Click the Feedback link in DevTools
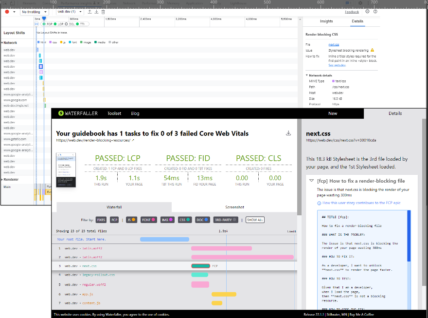The width and height of the screenshot is (428, 318). tap(352, 12)
